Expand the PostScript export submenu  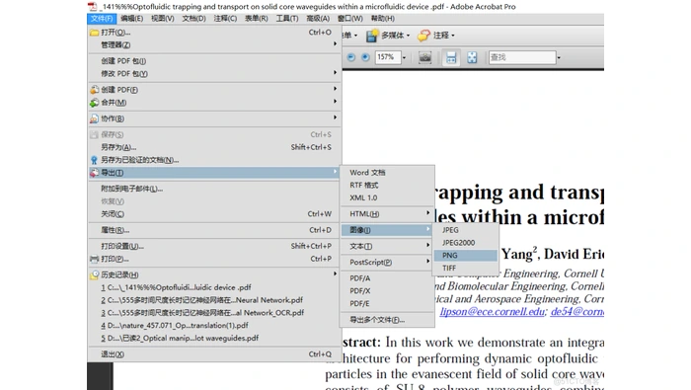[427, 261]
